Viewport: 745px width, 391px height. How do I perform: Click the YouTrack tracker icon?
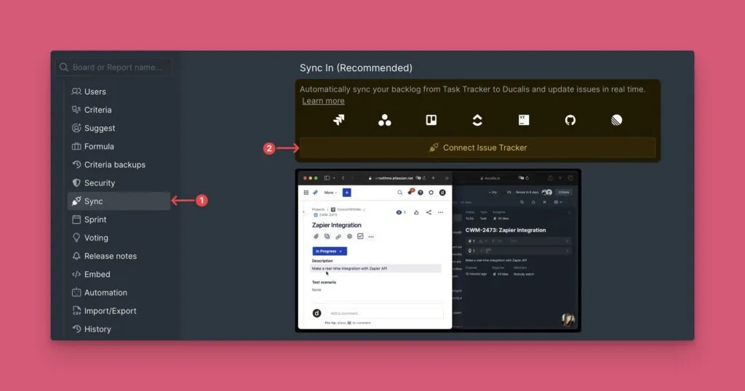[x=524, y=121]
